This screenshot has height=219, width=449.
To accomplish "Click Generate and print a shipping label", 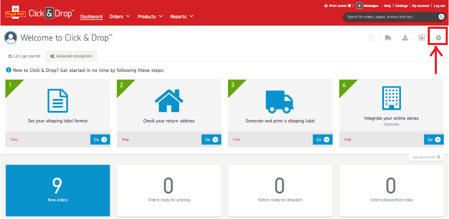I will [280, 121].
